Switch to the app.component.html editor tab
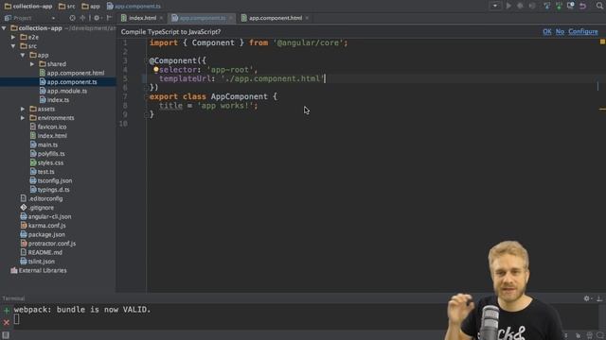 pyautogui.click(x=276, y=18)
